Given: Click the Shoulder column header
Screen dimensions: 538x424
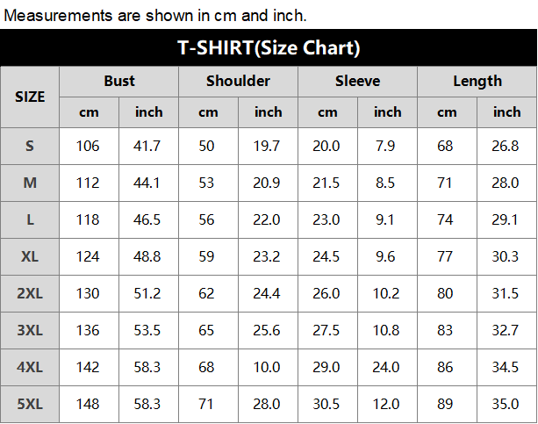Looking at the screenshot, I should [238, 82].
